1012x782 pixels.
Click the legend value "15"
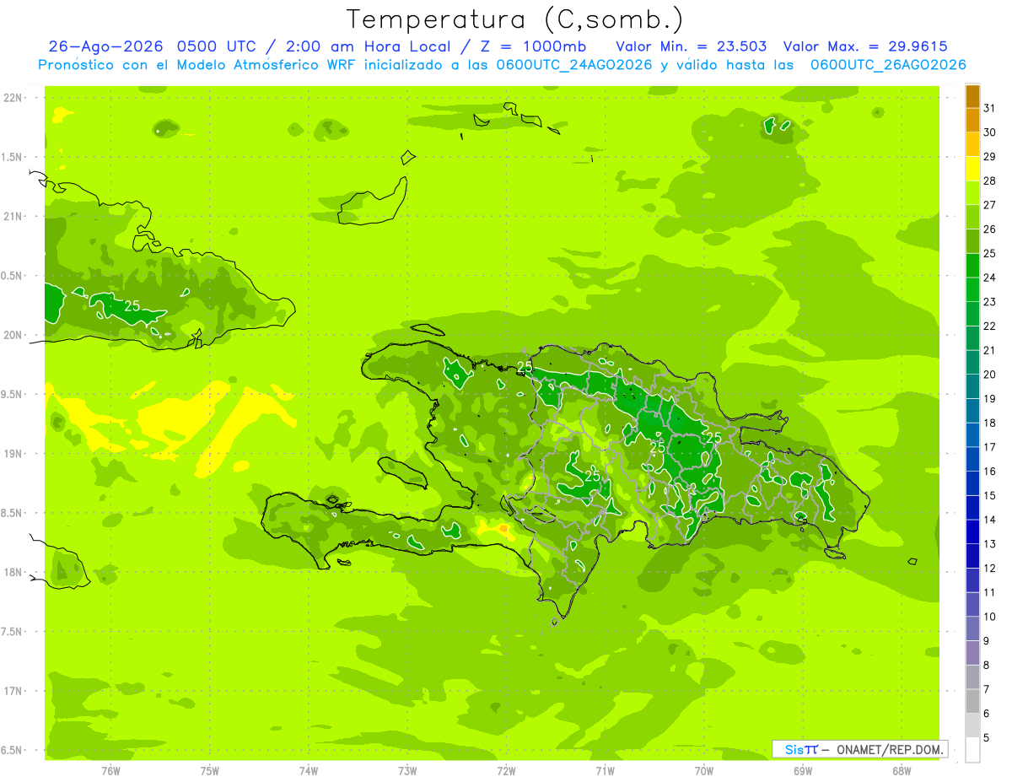click(x=990, y=495)
